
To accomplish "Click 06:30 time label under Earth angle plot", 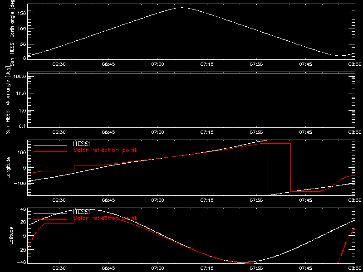I will [59, 64].
